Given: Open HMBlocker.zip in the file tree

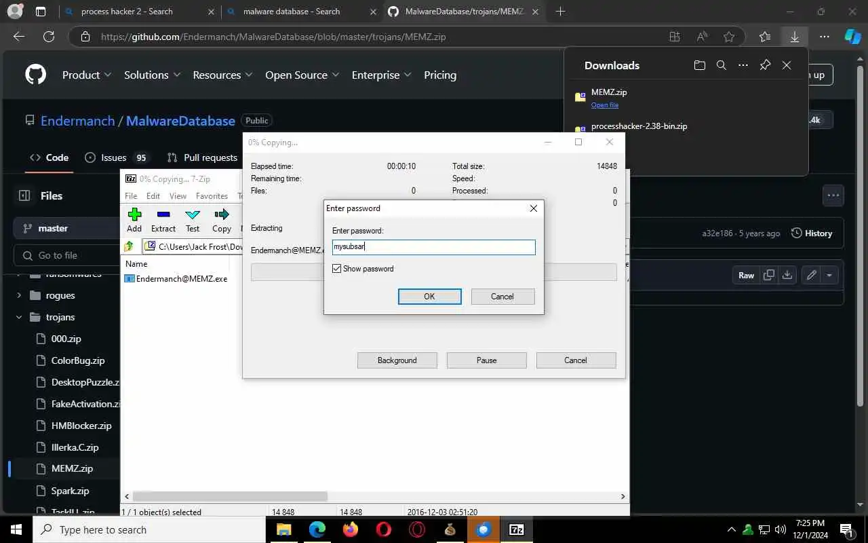Looking at the screenshot, I should click(x=81, y=426).
